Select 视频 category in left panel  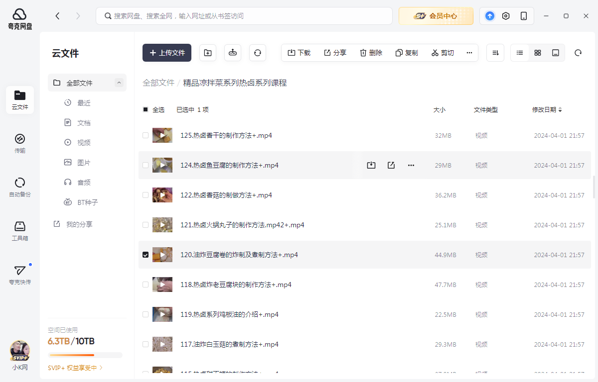coord(84,143)
